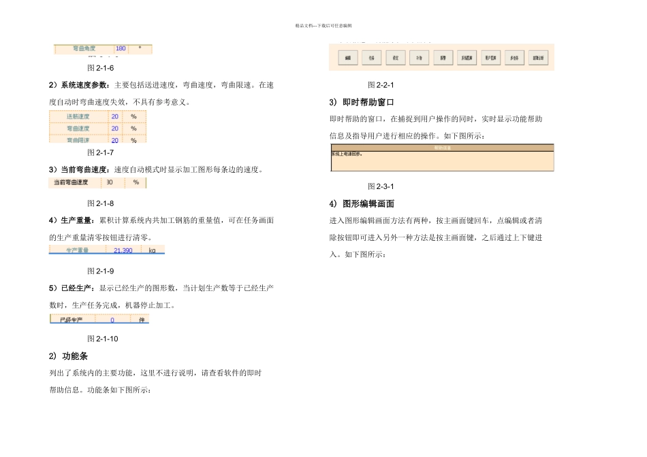
Task: Click the 图 2-2-1 caption
Action: 381,85
